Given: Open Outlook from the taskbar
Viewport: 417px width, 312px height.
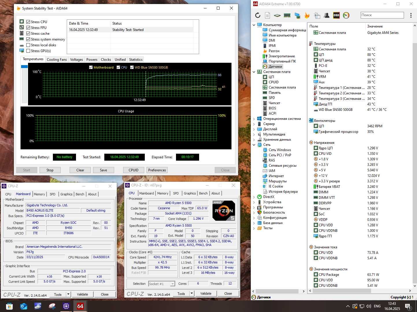Looking at the screenshot, I should point(23,306).
